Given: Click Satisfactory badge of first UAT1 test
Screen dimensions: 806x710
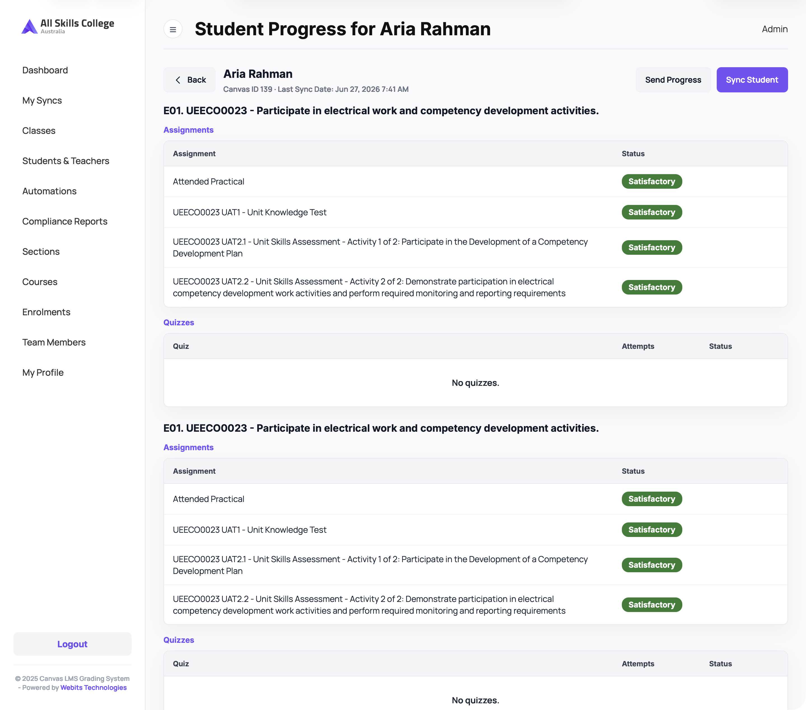Looking at the screenshot, I should tap(652, 212).
